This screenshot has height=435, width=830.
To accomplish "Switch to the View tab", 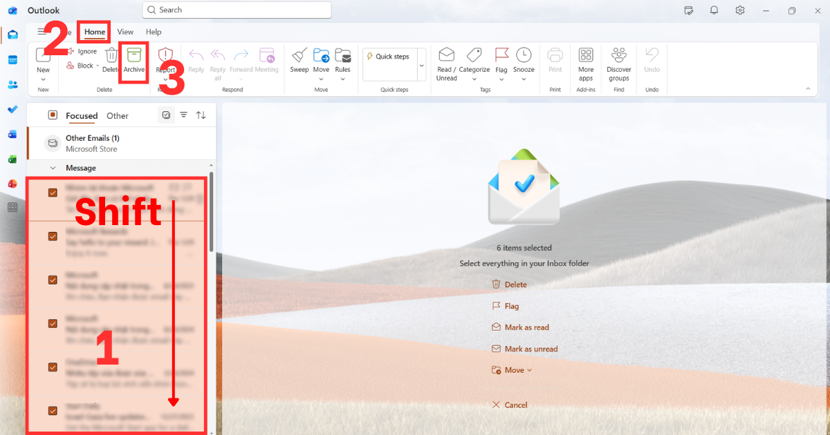I will point(125,32).
